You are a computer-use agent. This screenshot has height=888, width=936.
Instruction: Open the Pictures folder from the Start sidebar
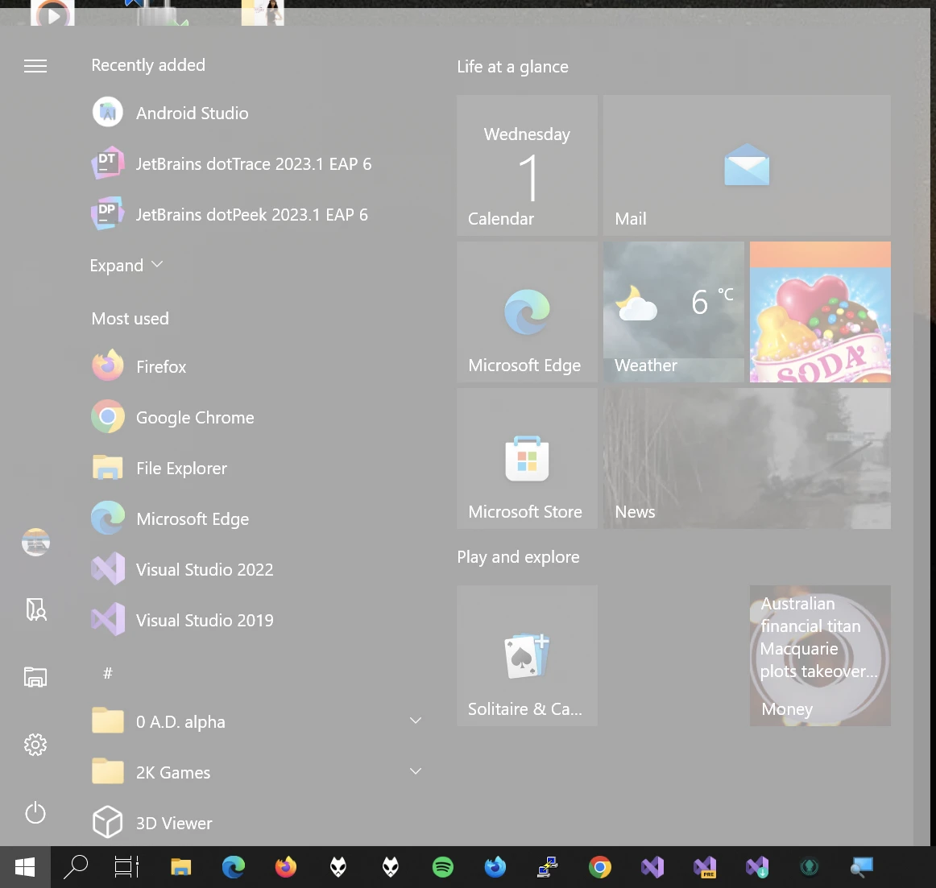pos(35,677)
